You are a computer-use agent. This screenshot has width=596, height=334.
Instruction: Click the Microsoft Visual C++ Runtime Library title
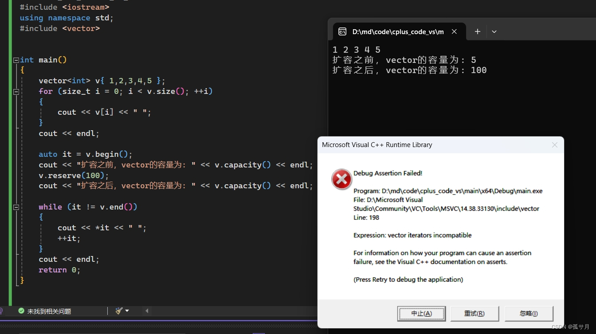coord(377,145)
